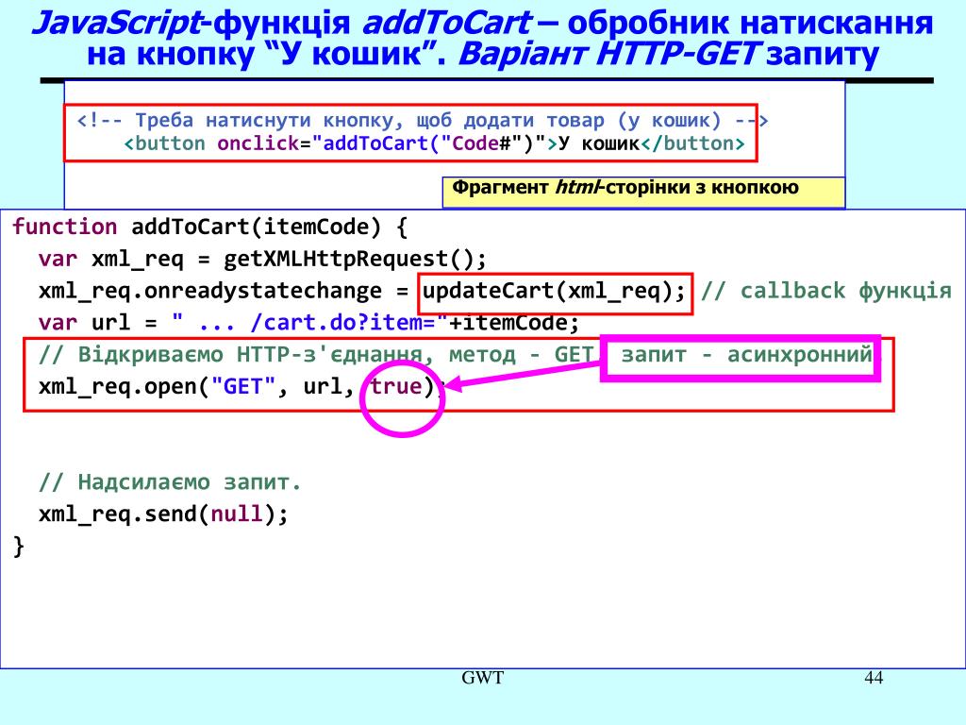The image size is (966, 725).
Task: Click the slide title mentioning addToCart
Action: click(483, 38)
